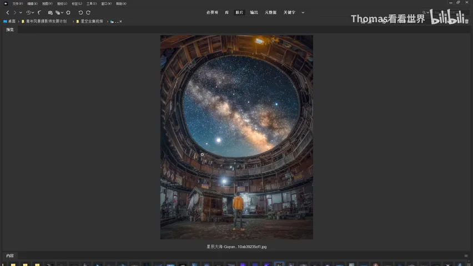This screenshot has width=473, height=266.
Task: Expand the recent files dropdown arrow
Action: 33,13
